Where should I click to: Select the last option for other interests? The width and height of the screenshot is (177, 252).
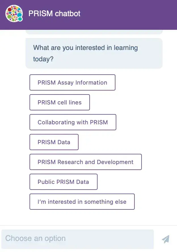coord(82,201)
